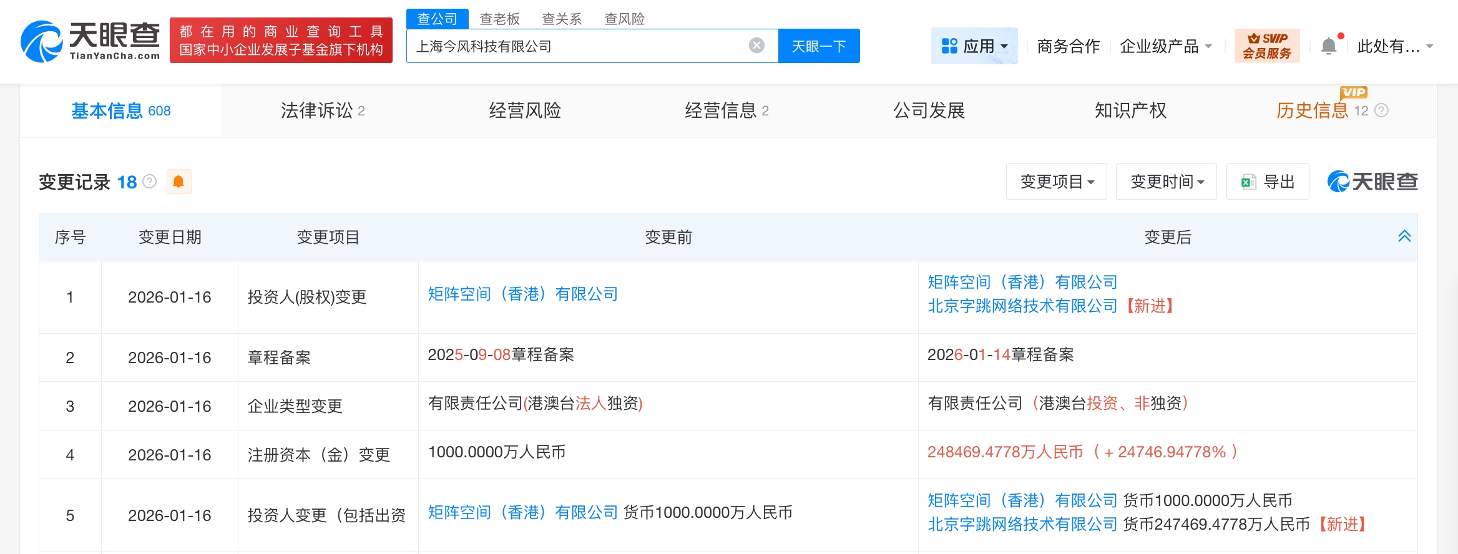
Task: Open the user account dropdown
Action: coord(1394,46)
